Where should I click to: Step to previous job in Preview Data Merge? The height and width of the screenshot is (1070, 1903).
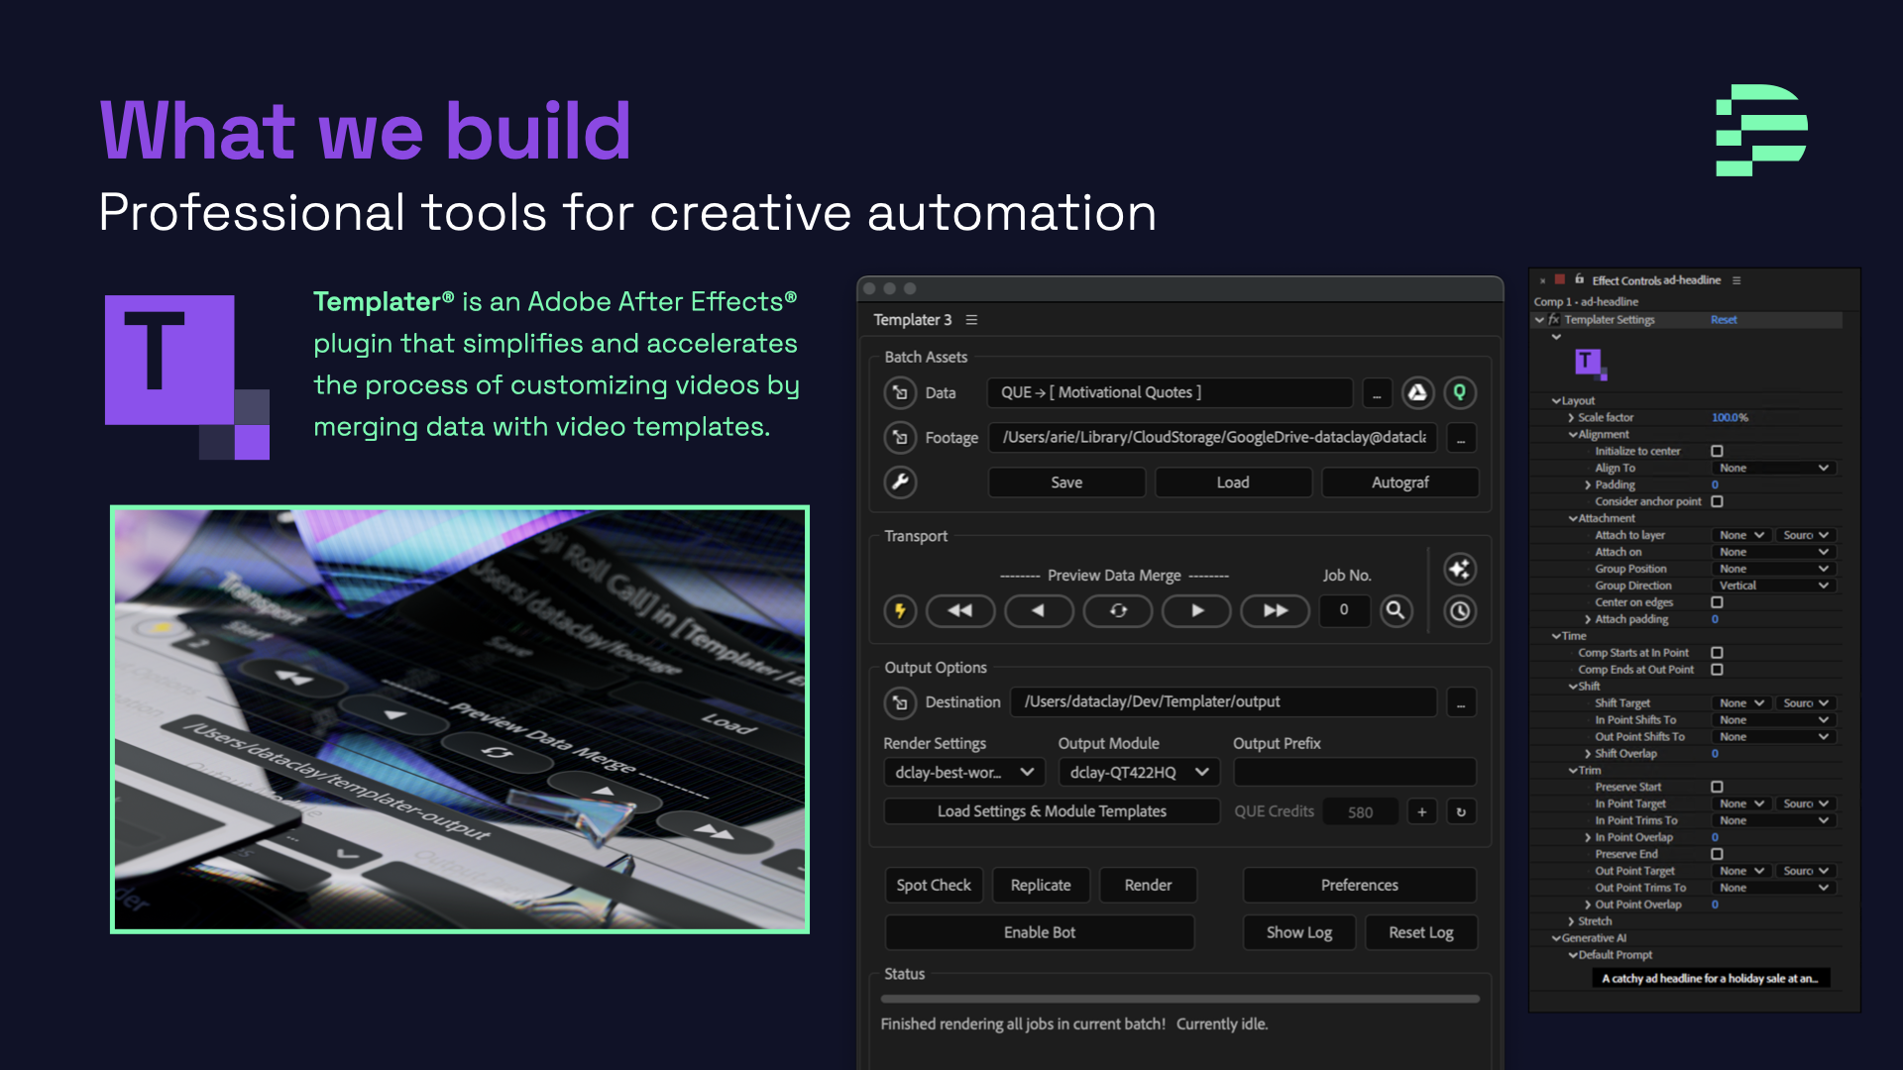click(1039, 611)
